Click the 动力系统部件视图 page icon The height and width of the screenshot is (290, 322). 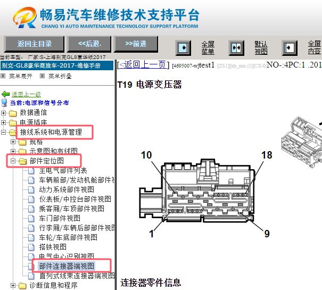coord(31,190)
